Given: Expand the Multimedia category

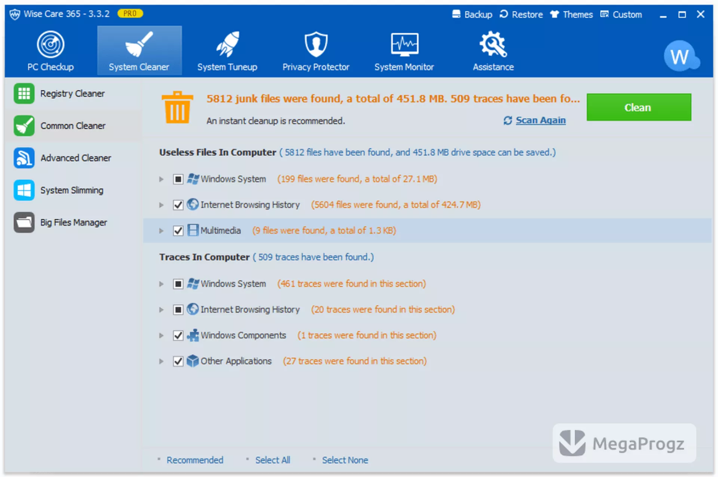Looking at the screenshot, I should click(161, 231).
